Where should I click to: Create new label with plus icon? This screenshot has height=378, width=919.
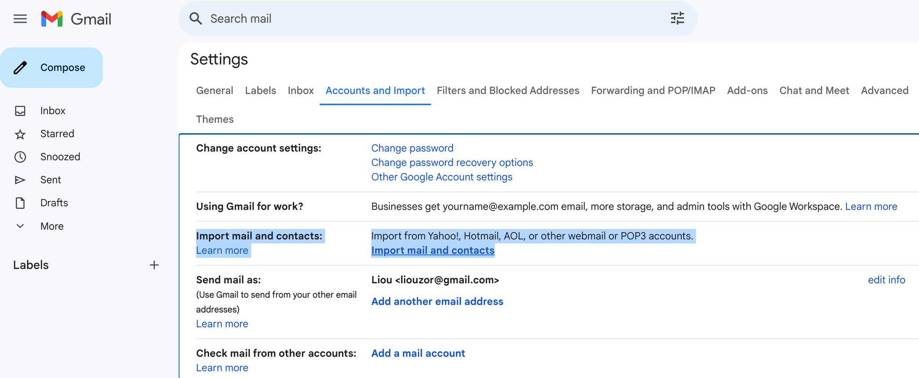click(154, 265)
